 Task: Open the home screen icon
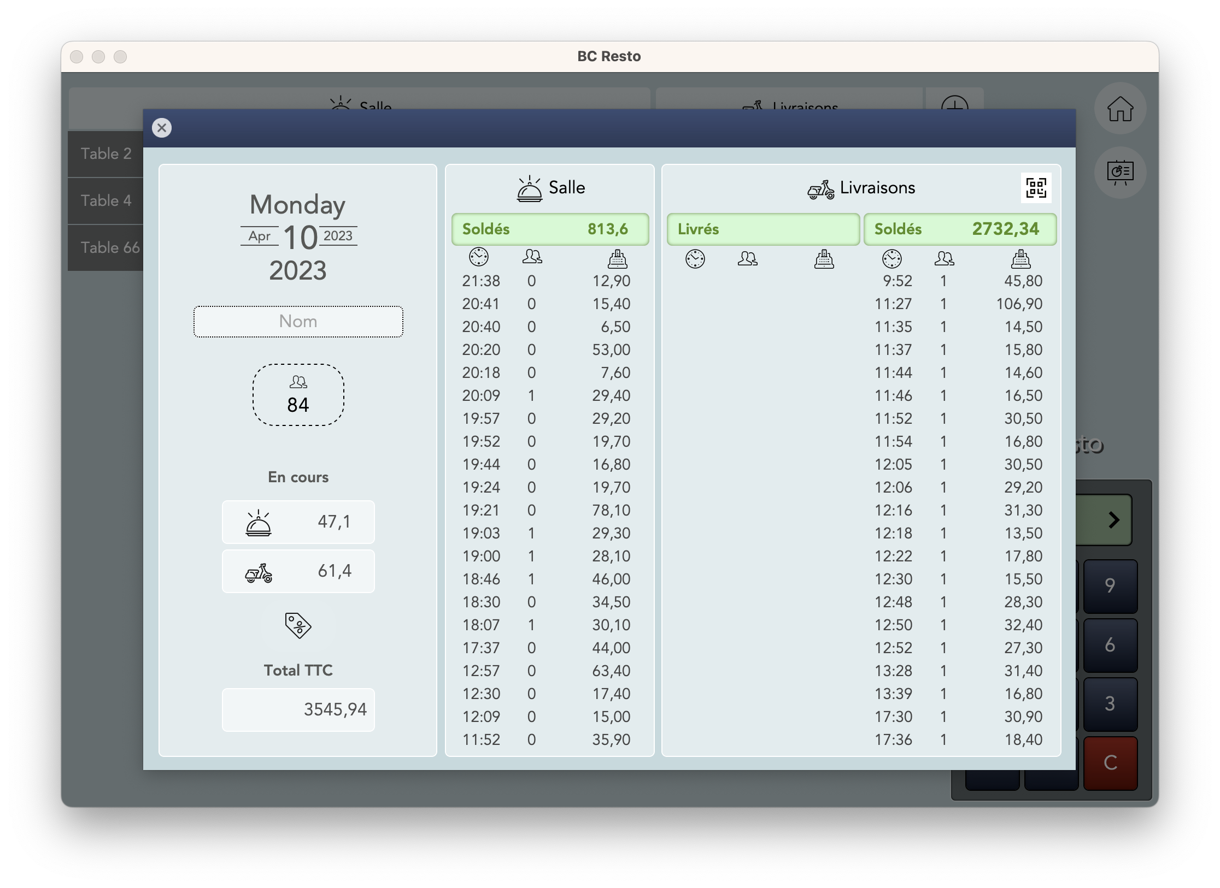click(1120, 109)
